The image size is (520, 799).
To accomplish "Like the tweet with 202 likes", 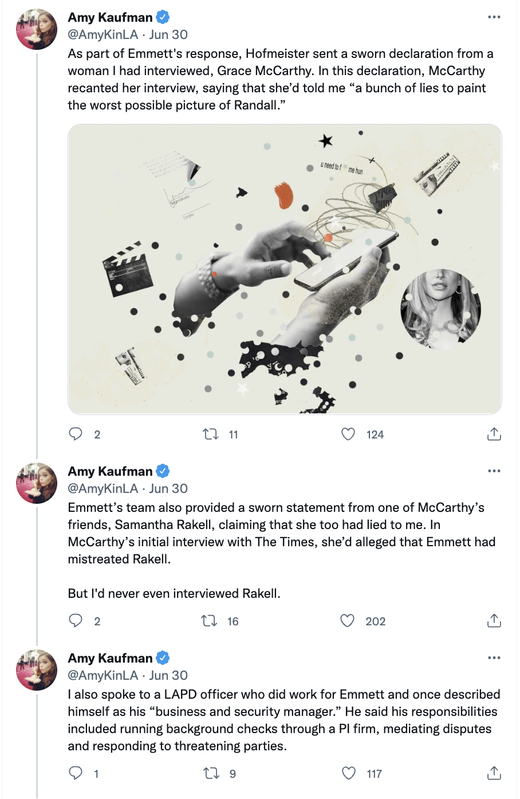I will click(x=348, y=621).
